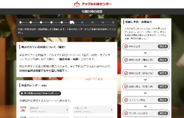184x118 pixels.
Task: Click 修正 for 荷物の設定（引取り品）
Action: [163, 87]
